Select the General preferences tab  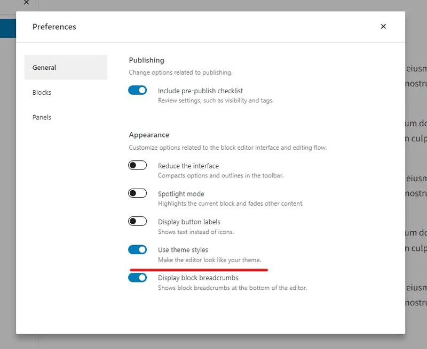(66, 68)
